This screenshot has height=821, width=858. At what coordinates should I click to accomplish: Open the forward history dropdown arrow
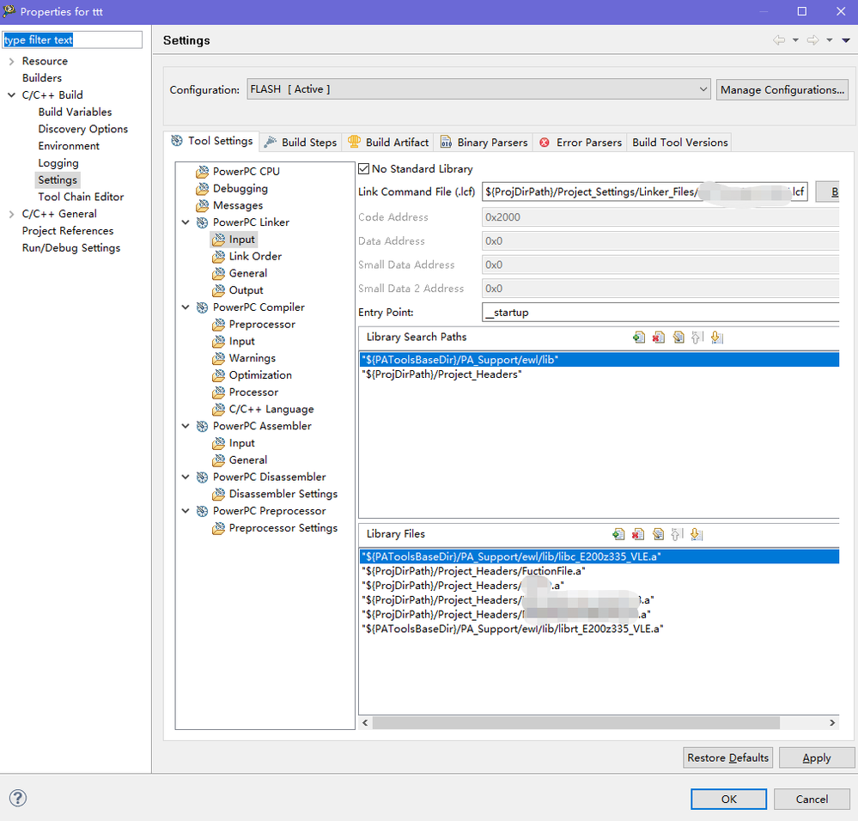coord(830,40)
